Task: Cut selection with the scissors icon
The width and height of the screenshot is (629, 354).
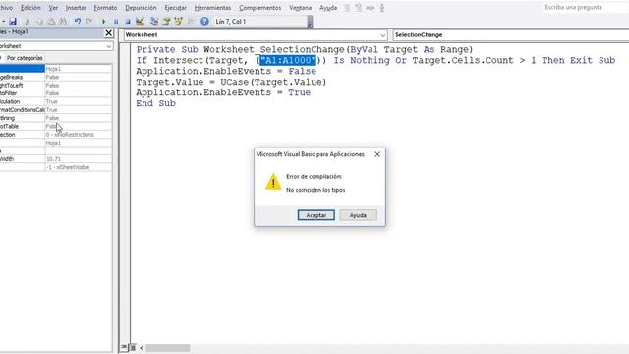Action: (x=28, y=22)
